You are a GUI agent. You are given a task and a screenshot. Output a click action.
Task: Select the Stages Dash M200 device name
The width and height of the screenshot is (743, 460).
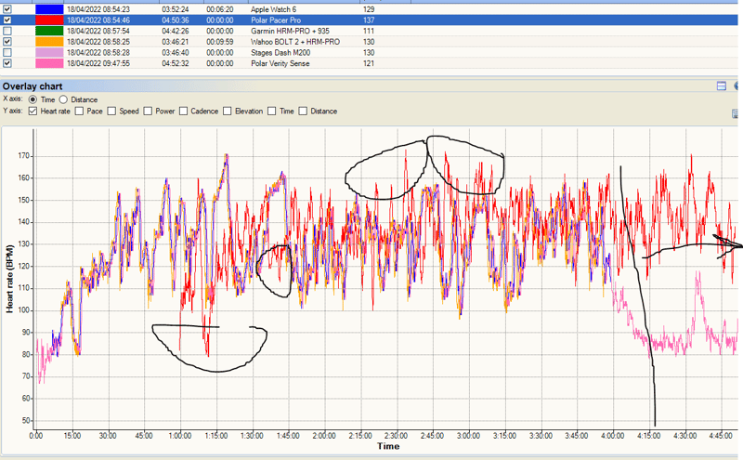coord(280,53)
